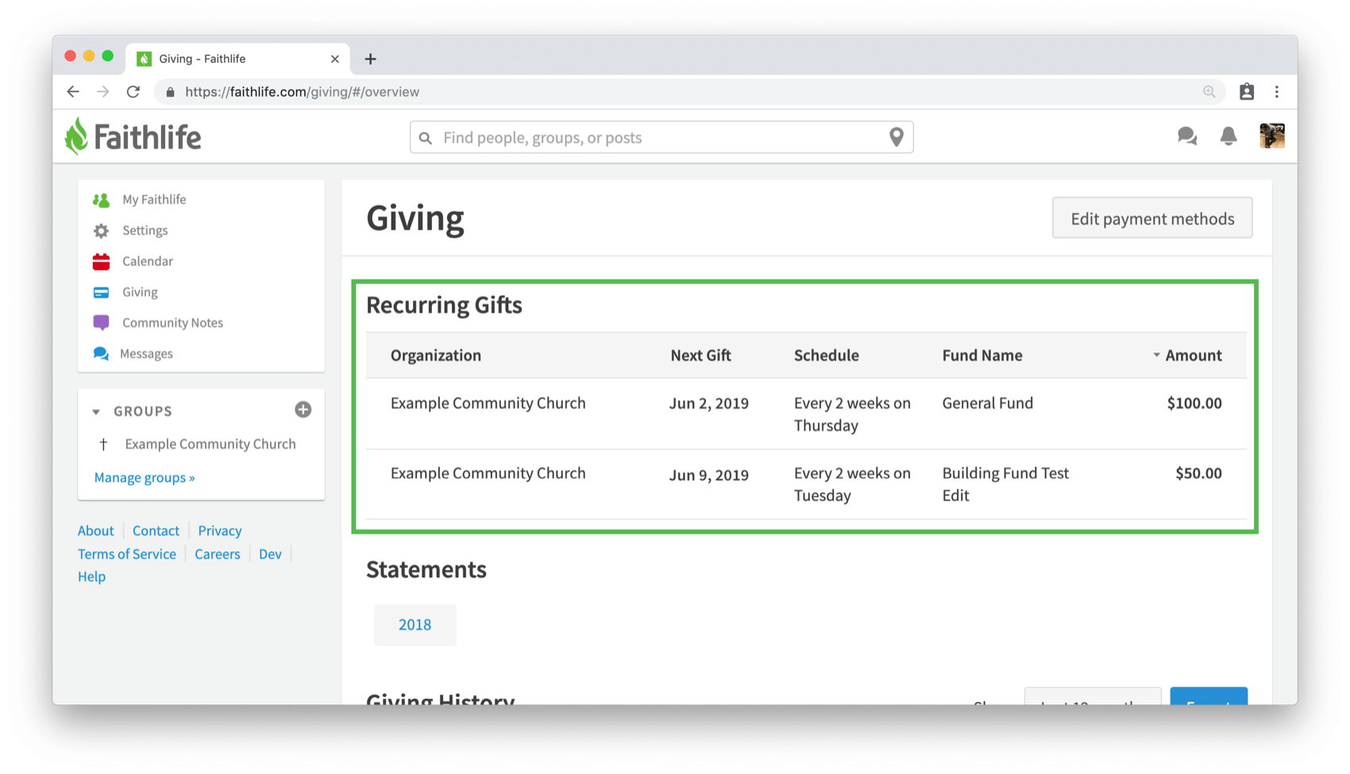The width and height of the screenshot is (1350, 774).
Task: Click the zoom icon in address bar
Action: pyautogui.click(x=1209, y=92)
